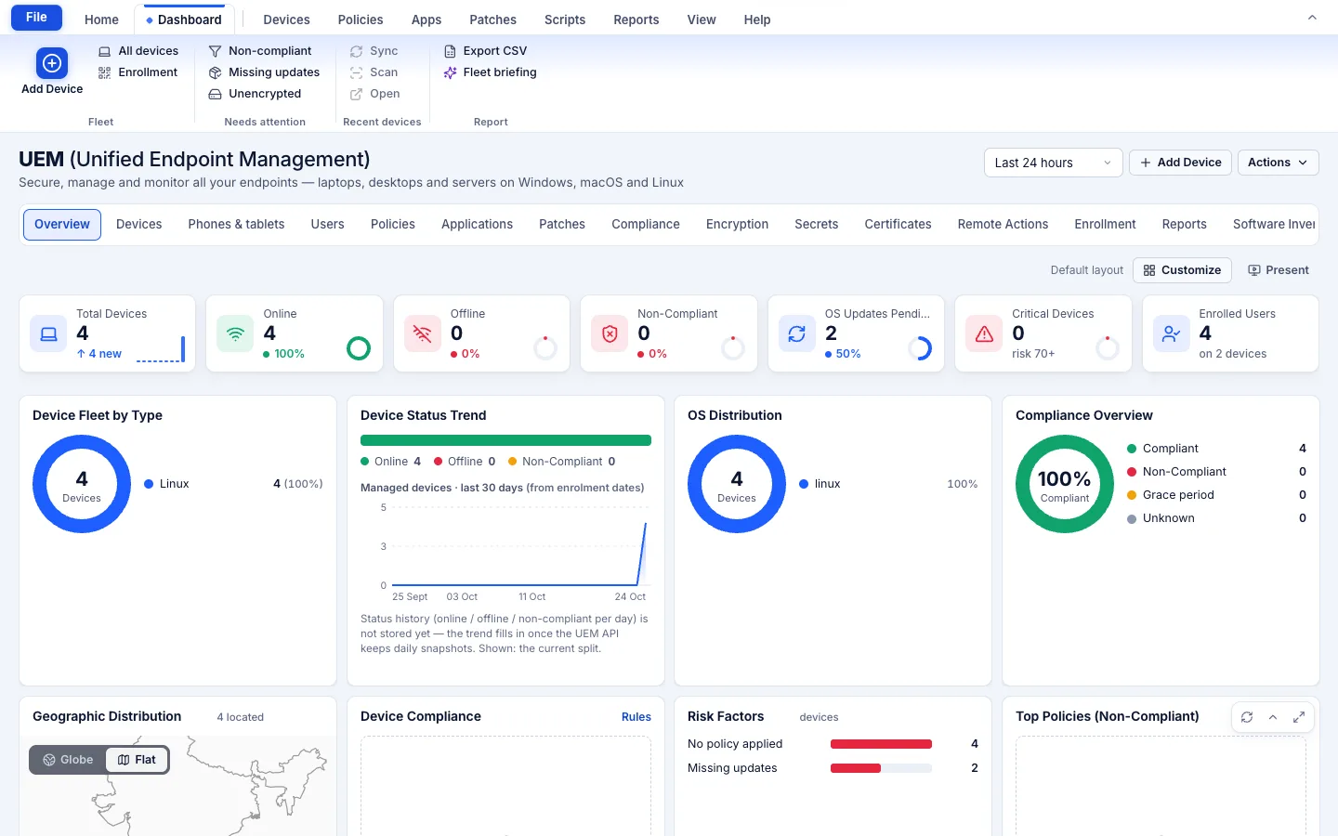
Task: Click the Non-Compliant shield icon
Action: (610, 333)
